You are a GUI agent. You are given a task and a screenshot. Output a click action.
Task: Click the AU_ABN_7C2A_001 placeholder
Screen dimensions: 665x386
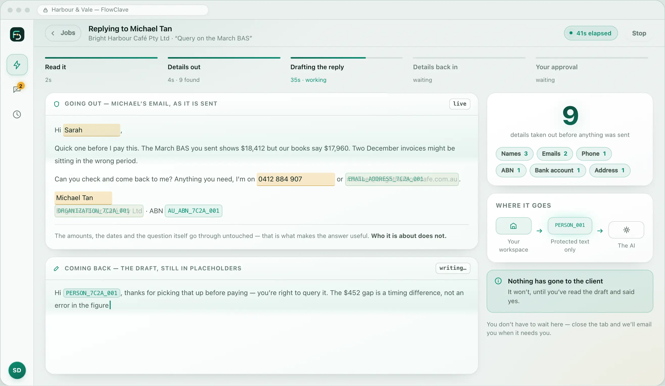pyautogui.click(x=194, y=211)
